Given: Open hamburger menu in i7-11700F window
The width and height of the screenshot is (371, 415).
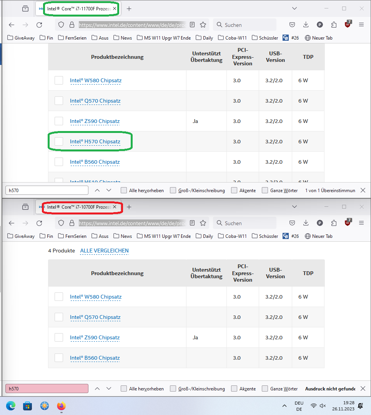Looking at the screenshot, I should click(x=361, y=25).
